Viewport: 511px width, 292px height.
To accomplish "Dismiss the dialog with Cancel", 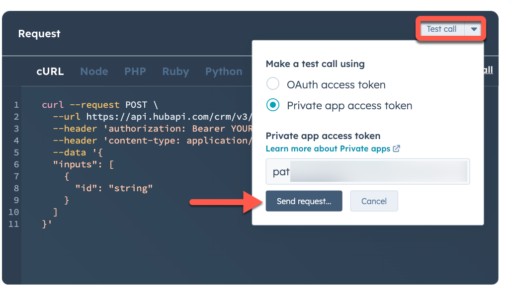I will [x=374, y=201].
